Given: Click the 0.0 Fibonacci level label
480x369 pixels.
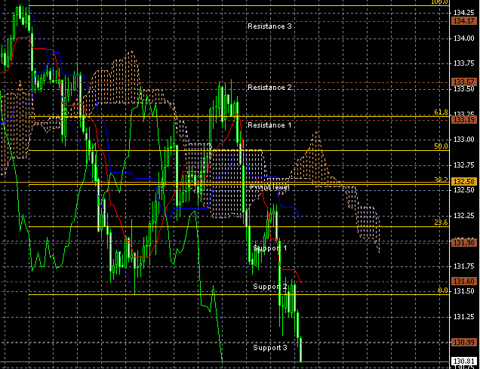Looking at the screenshot, I should (443, 291).
